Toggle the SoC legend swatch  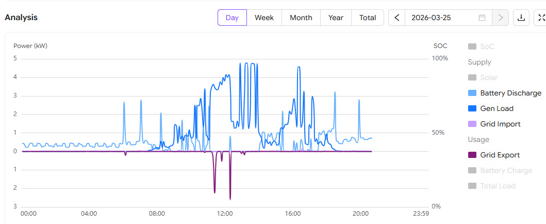[472, 46]
